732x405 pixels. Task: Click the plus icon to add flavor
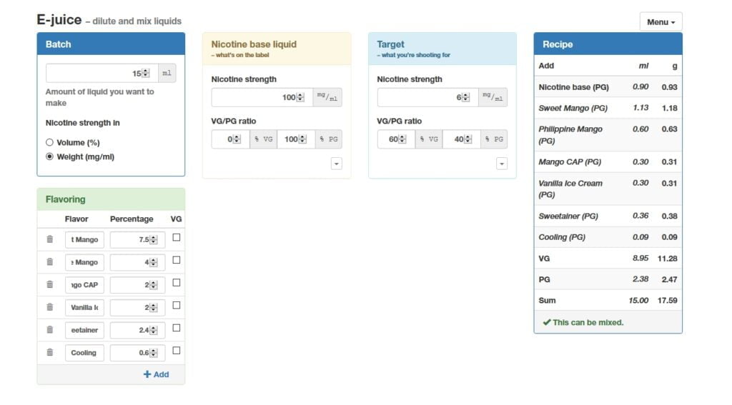(x=147, y=374)
